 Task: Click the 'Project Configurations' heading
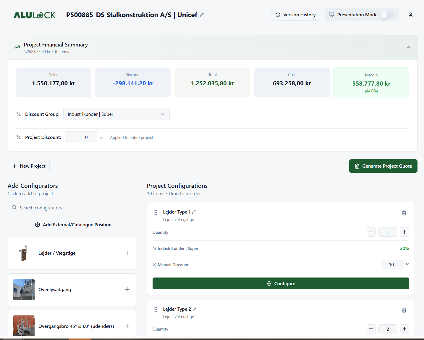177,186
